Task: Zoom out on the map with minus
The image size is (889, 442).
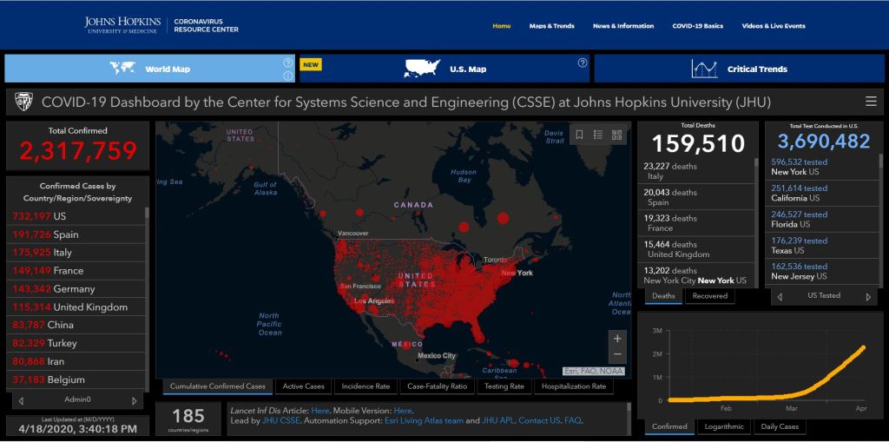Action: (x=617, y=354)
